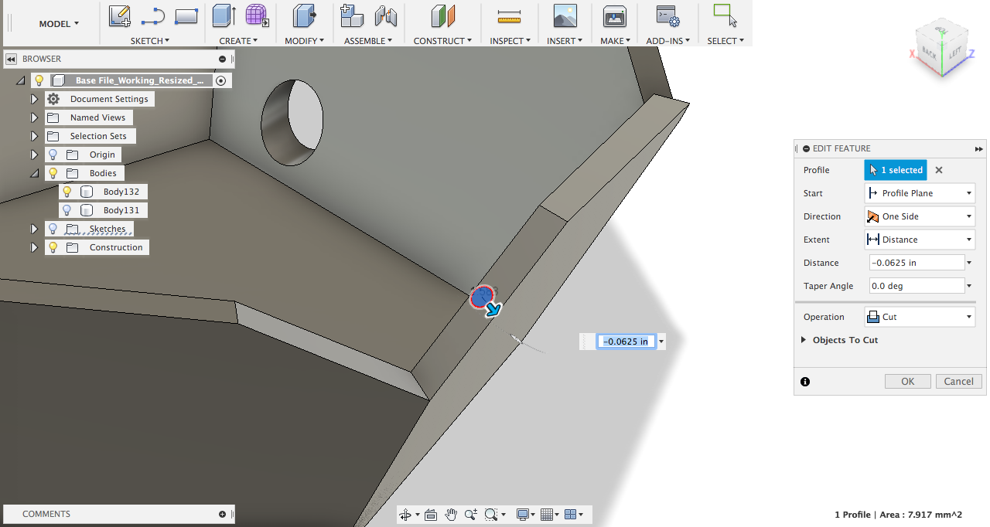
Task: Click the Create Sketch icon
Action: point(120,15)
